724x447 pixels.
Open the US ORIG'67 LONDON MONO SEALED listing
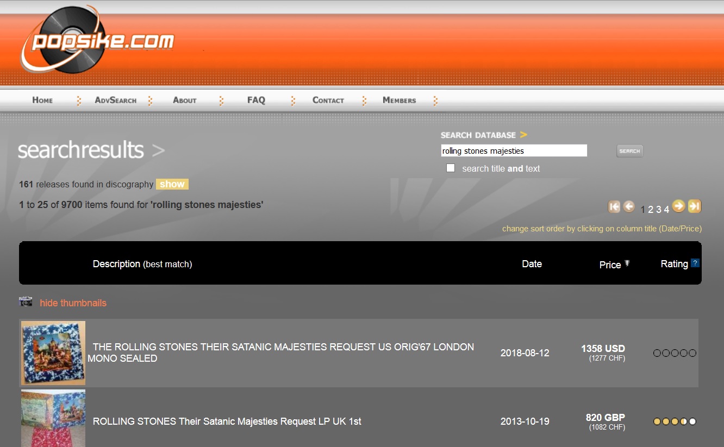coord(280,352)
